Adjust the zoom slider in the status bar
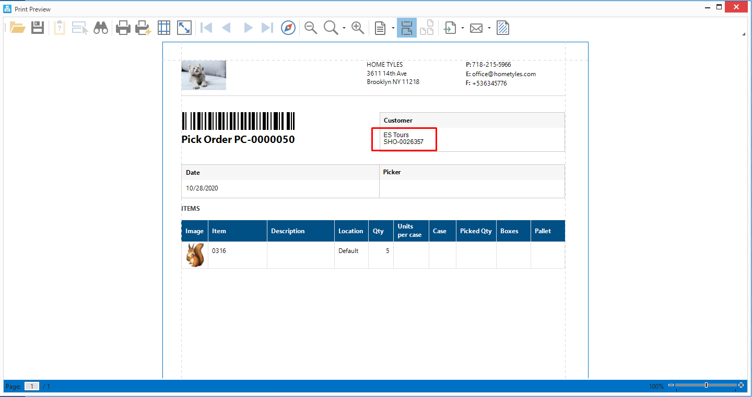Image resolution: width=752 pixels, height=397 pixels. [706, 386]
